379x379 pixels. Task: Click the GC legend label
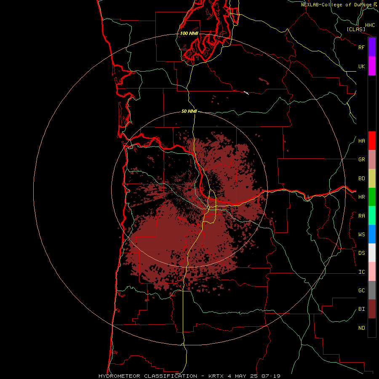click(x=361, y=291)
